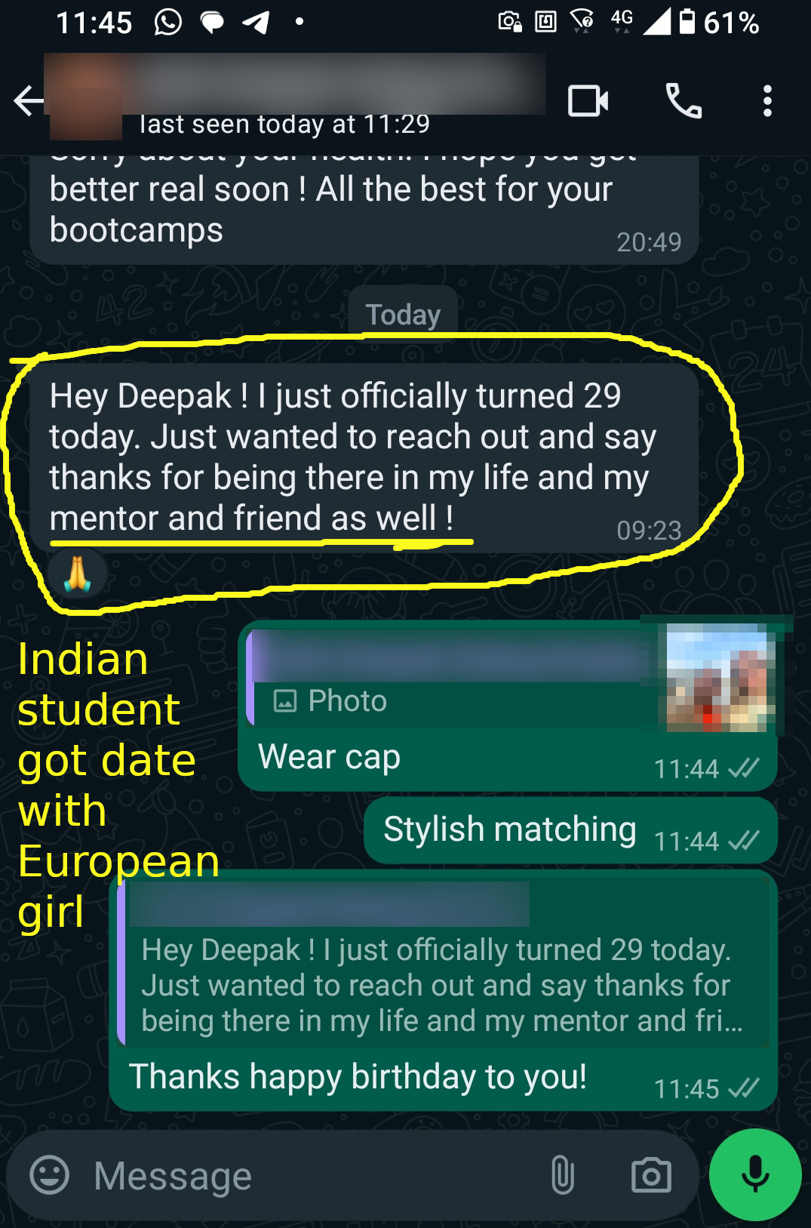Tap the WhatsApp notification icon in status bar
The height and width of the screenshot is (1228, 811).
pos(167,22)
